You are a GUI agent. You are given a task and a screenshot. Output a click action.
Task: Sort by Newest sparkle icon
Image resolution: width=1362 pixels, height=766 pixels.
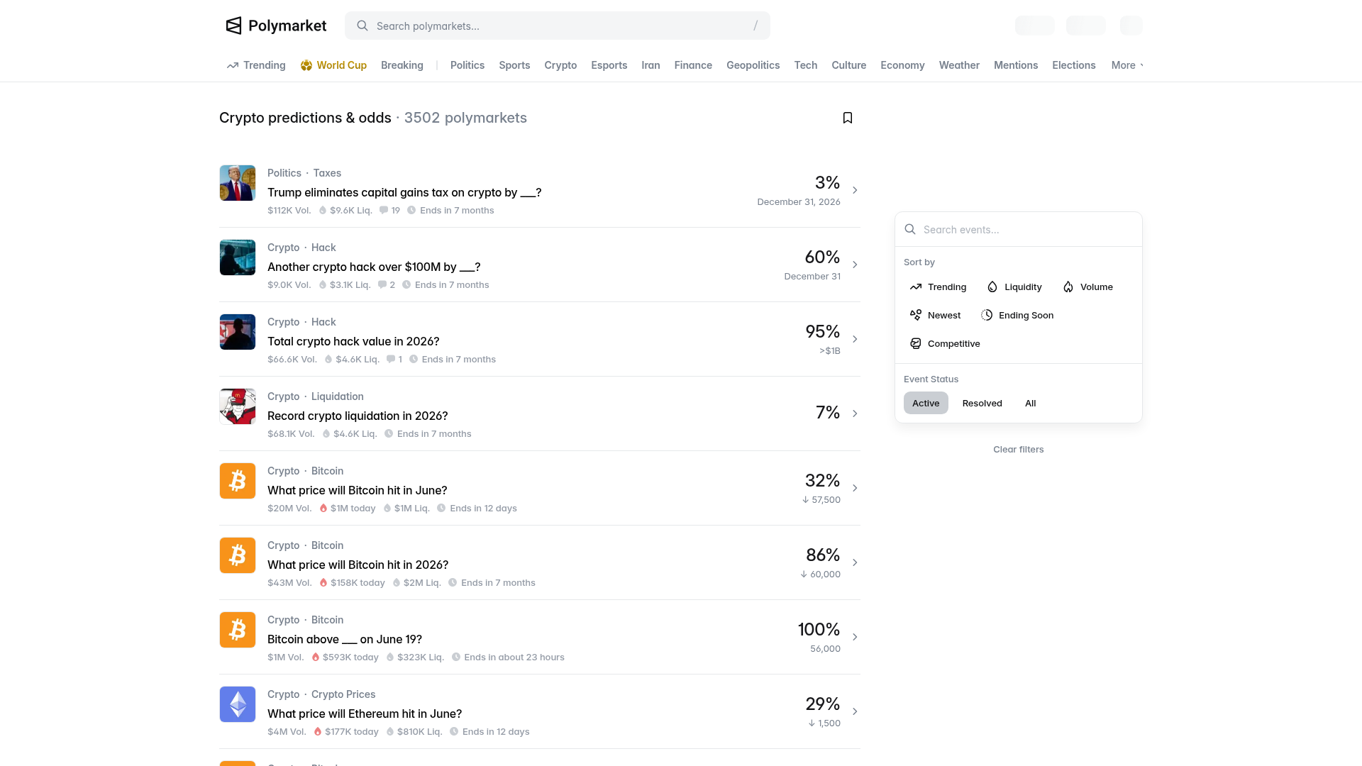(916, 316)
